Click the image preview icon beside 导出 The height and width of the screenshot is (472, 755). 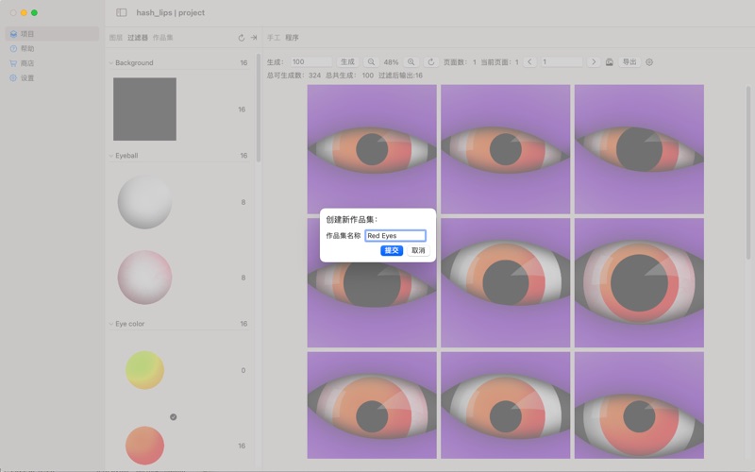tap(610, 62)
